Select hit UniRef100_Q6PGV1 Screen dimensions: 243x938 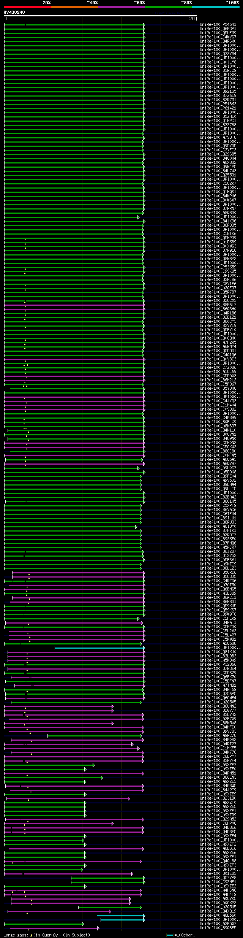point(218,29)
